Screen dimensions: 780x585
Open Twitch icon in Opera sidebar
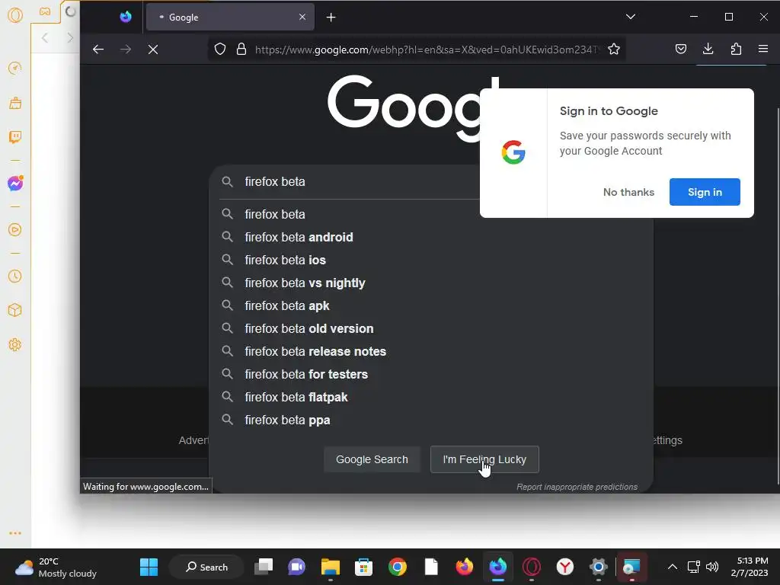point(15,137)
